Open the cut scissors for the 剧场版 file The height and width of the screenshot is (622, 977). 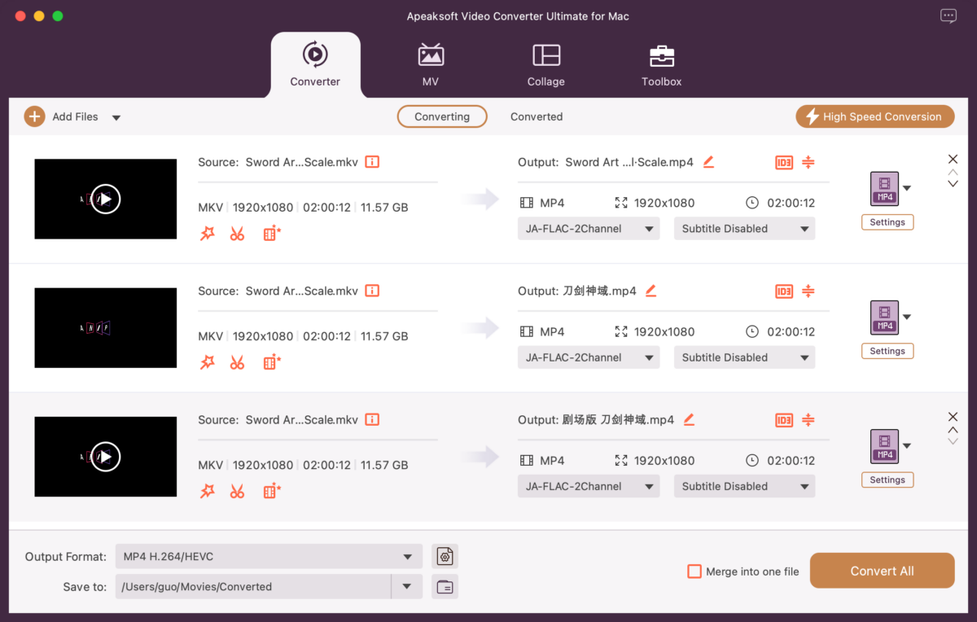click(237, 491)
